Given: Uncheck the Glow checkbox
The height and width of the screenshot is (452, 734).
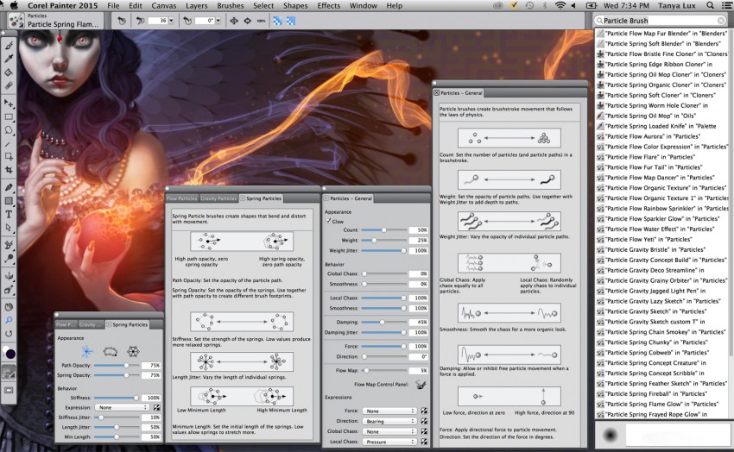Looking at the screenshot, I should pos(328,221).
